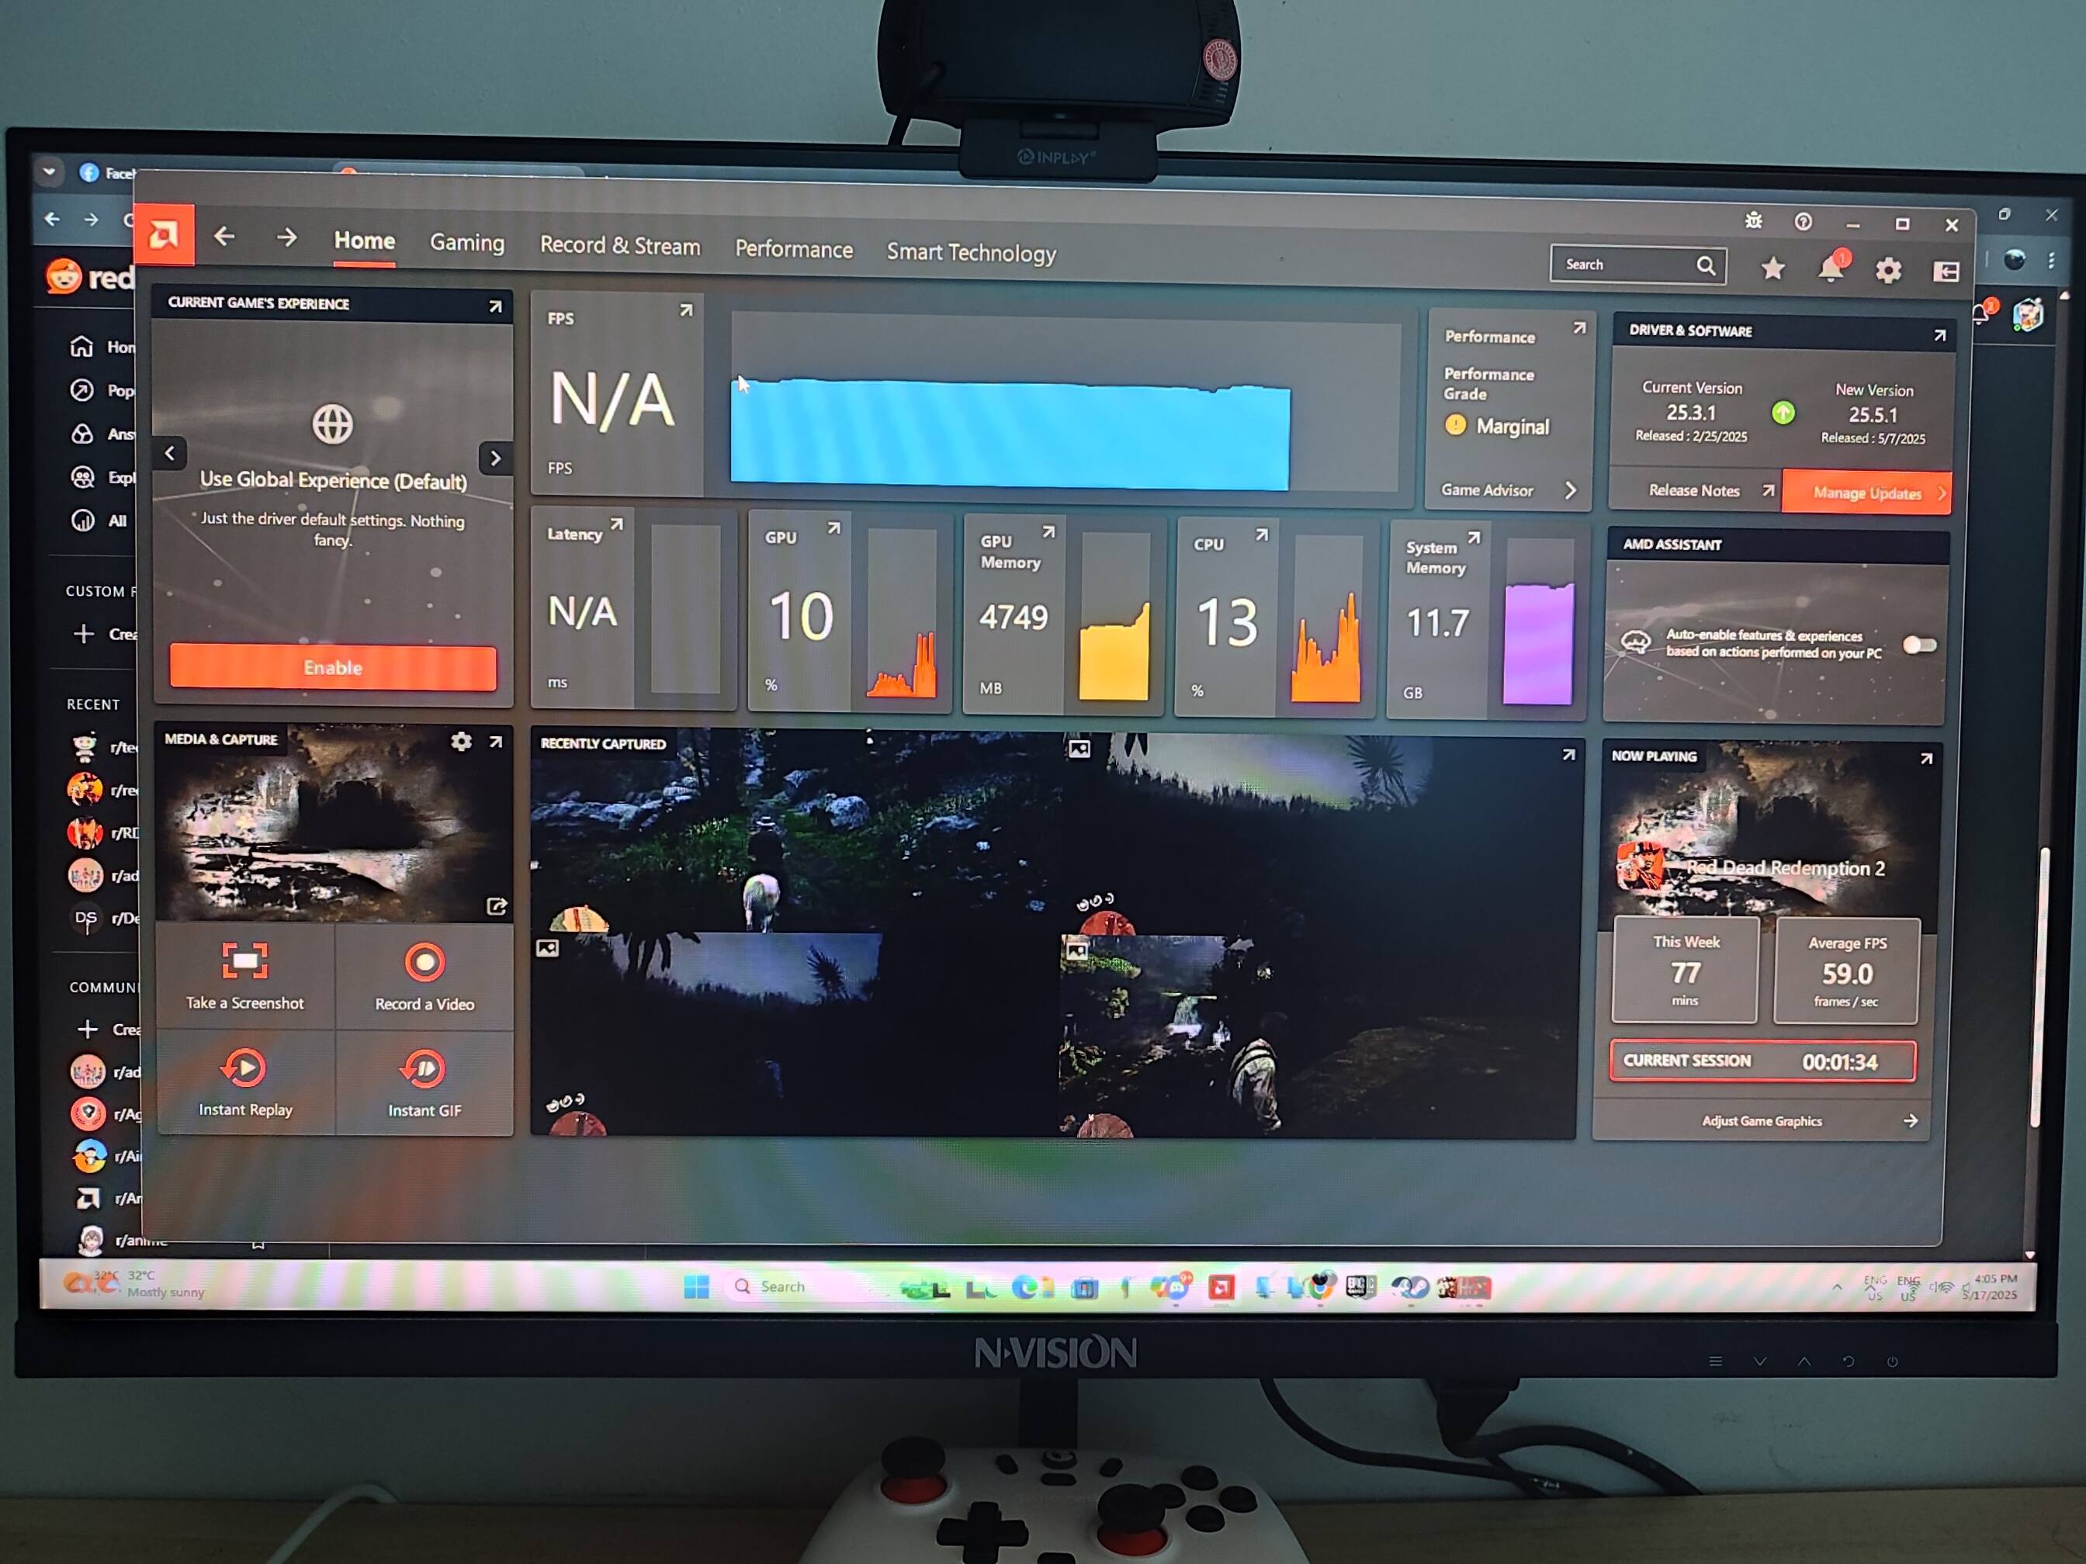Show next game experience profile
2086x1564 pixels.
(x=495, y=459)
